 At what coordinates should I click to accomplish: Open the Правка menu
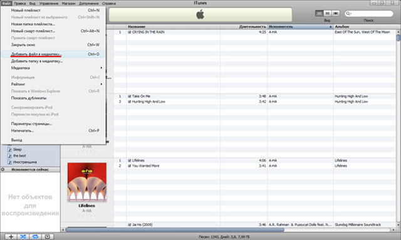click(19, 3)
